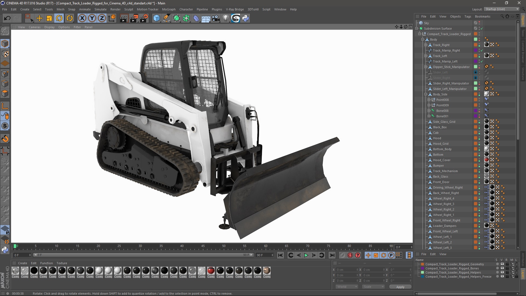The height and width of the screenshot is (296, 526).
Task: Open Object Manager Tags menu
Action: coord(468,16)
